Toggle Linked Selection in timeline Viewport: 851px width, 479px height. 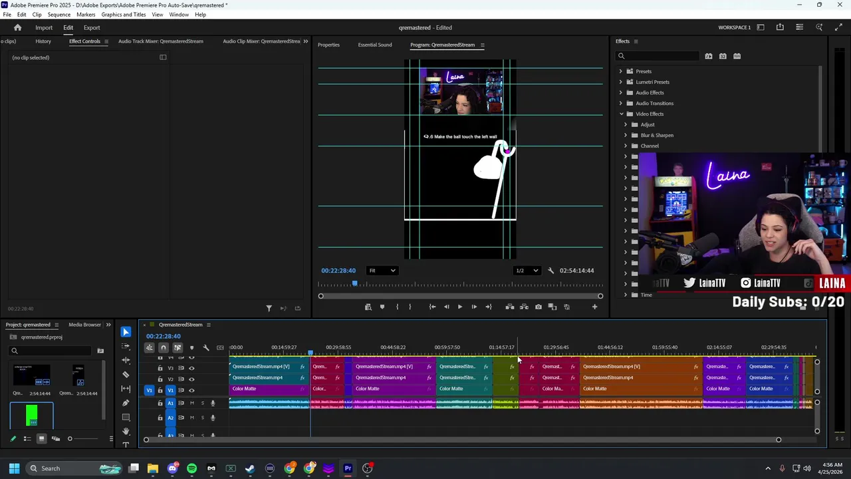click(178, 347)
